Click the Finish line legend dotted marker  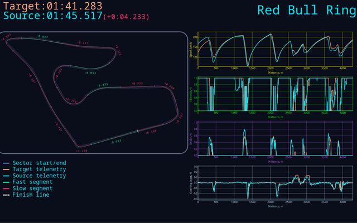pos(6,195)
